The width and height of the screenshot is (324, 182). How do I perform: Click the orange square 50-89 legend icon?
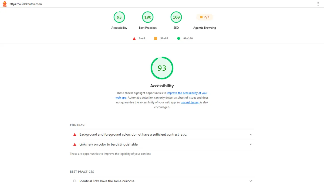tap(156, 39)
